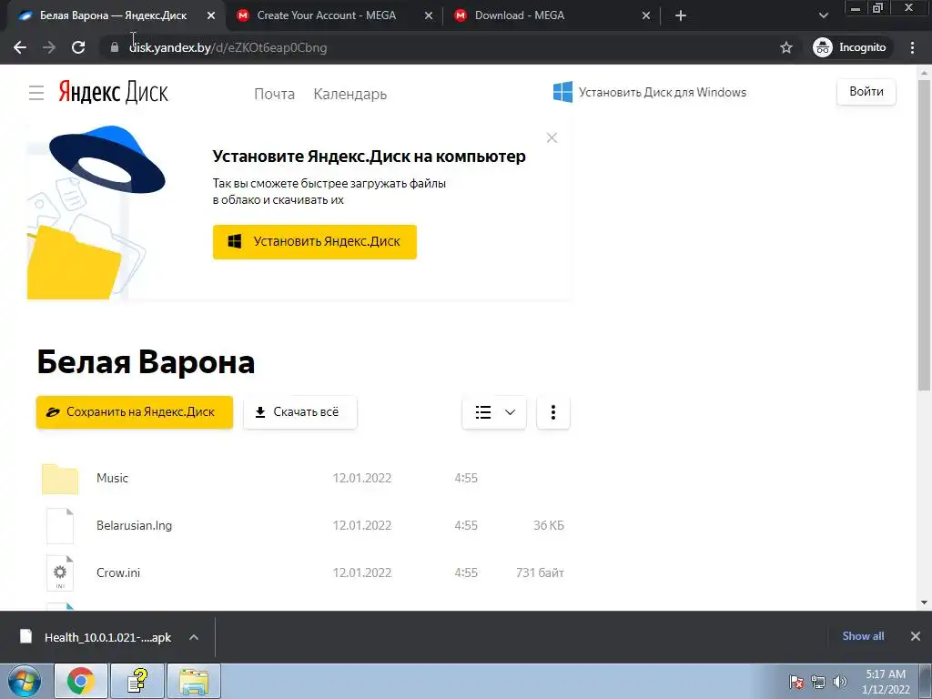Click the volume speaker tray icon
This screenshot has height=699, width=932.
point(839,682)
